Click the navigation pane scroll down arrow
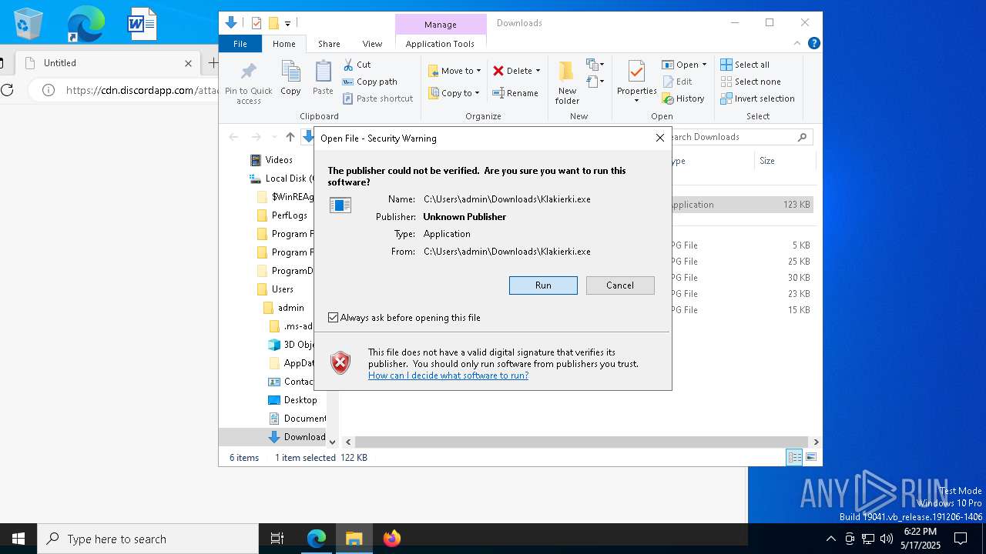The width and height of the screenshot is (986, 554). pyautogui.click(x=332, y=442)
